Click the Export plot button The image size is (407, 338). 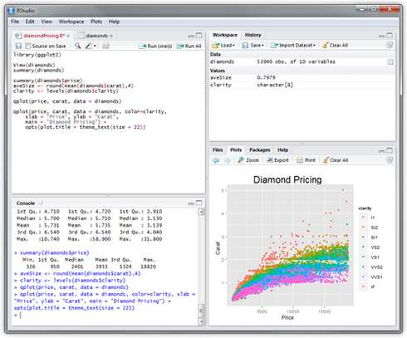click(x=277, y=160)
